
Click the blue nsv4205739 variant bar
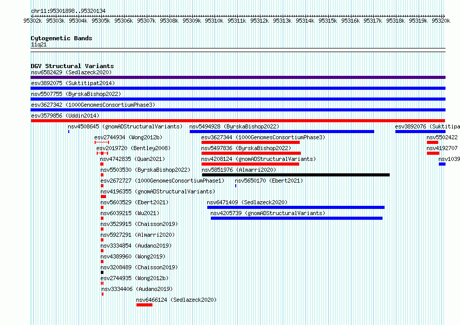coord(297,218)
